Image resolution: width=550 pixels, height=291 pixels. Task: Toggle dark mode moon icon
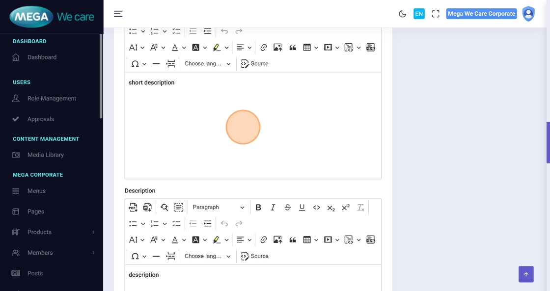pos(402,14)
